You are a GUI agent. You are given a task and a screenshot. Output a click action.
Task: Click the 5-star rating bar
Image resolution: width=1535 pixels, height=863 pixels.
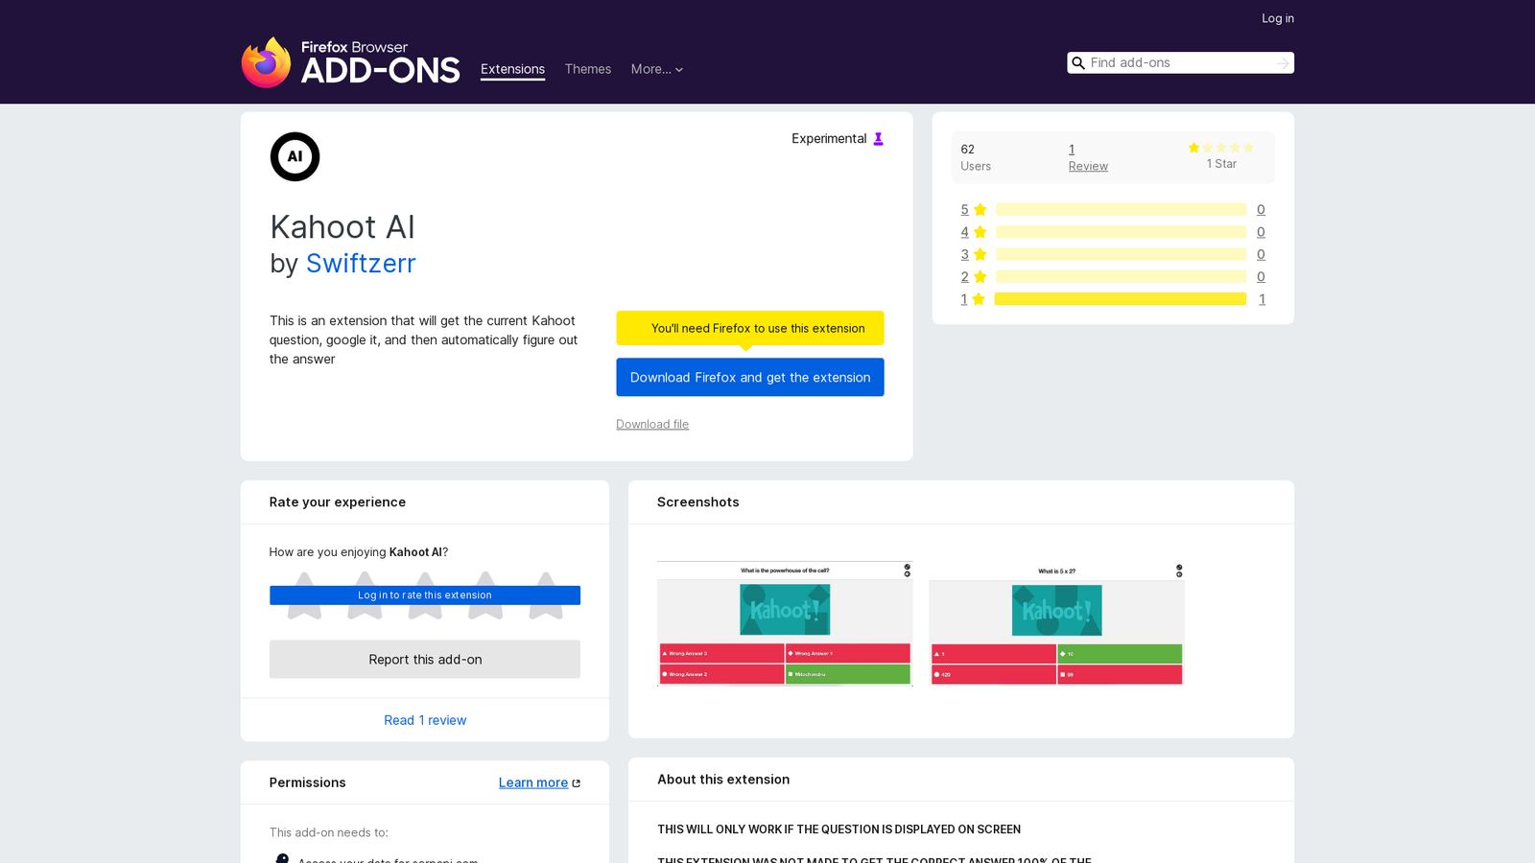pos(1121,210)
